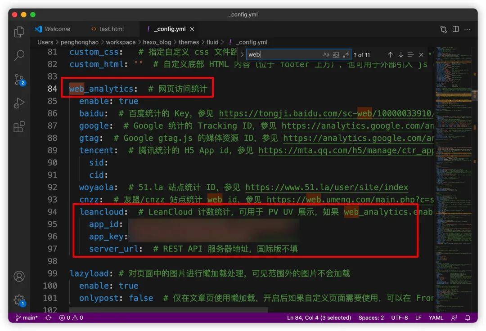This screenshot has height=331, width=486.
Task: Open notifications bell in status bar
Action: click(x=468, y=318)
